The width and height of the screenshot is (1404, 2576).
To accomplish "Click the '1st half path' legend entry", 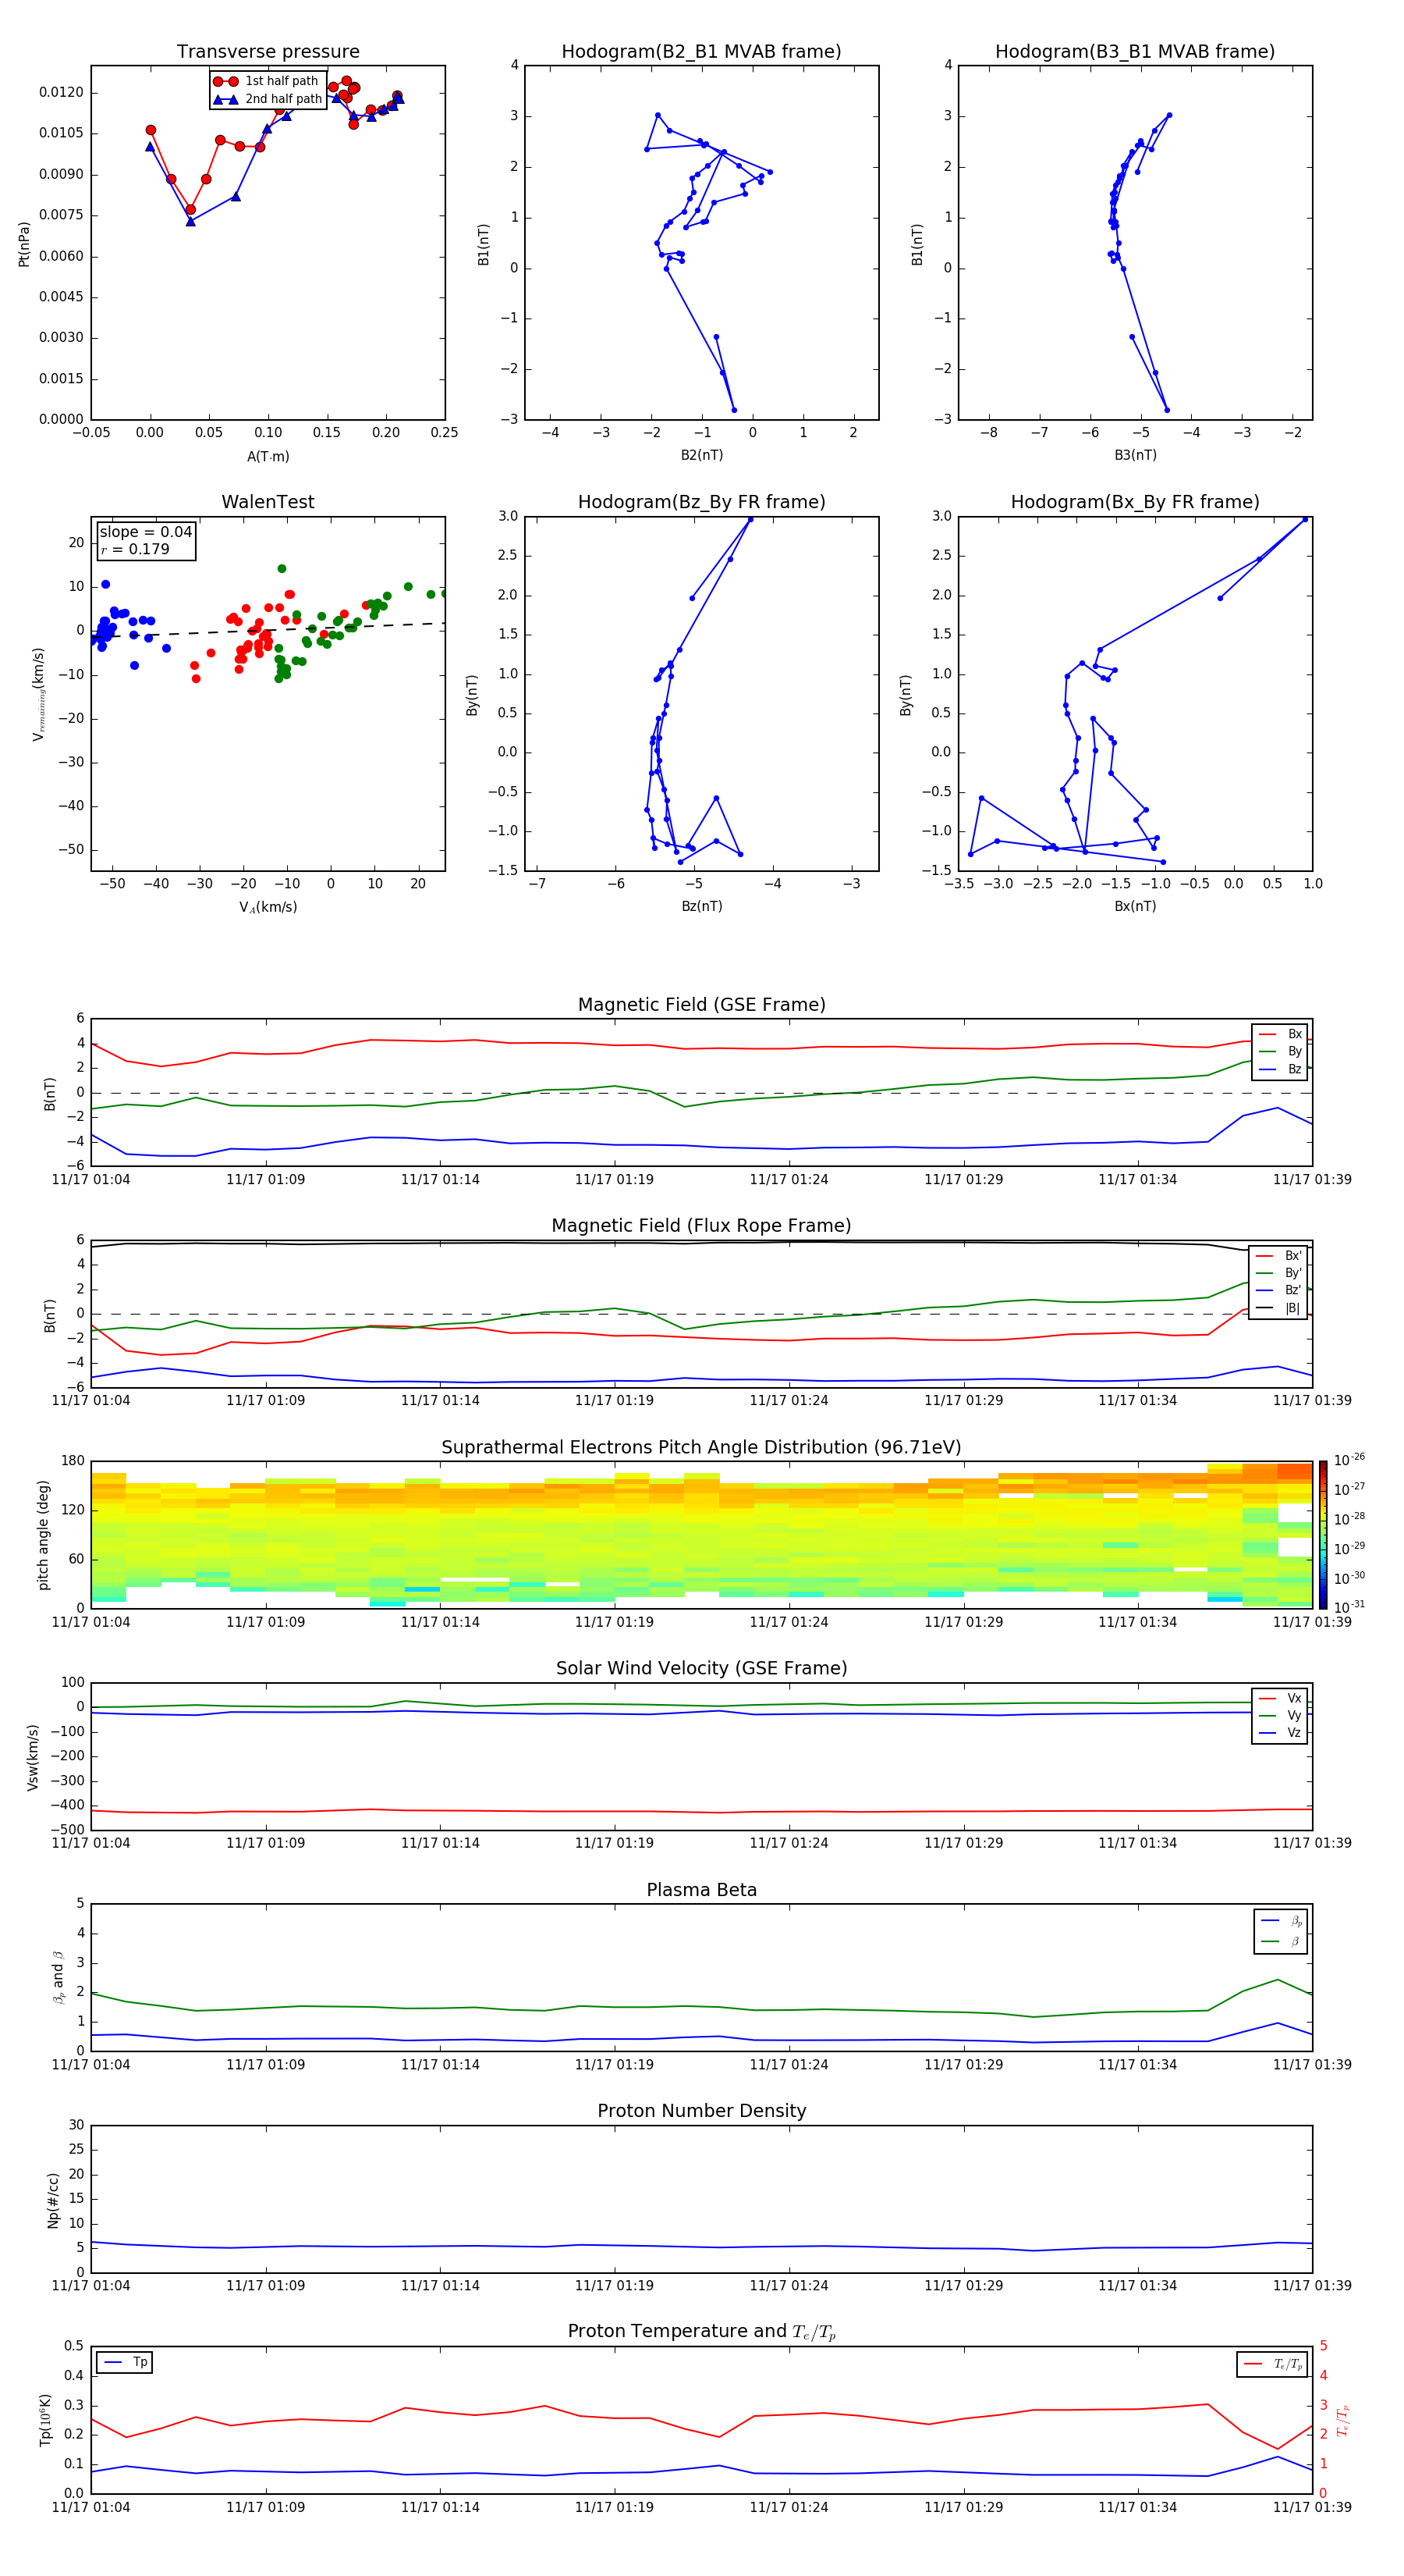I will pos(266,81).
